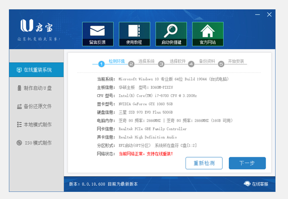The image size is (288, 199).
Task: Click 目前为最新版本 status text
Action: (123, 184)
